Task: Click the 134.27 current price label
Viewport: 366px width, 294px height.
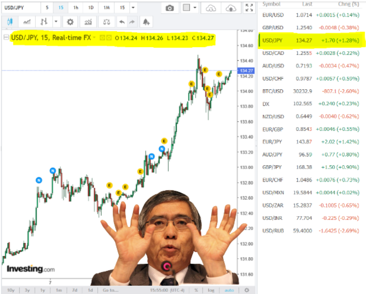Action: point(246,70)
